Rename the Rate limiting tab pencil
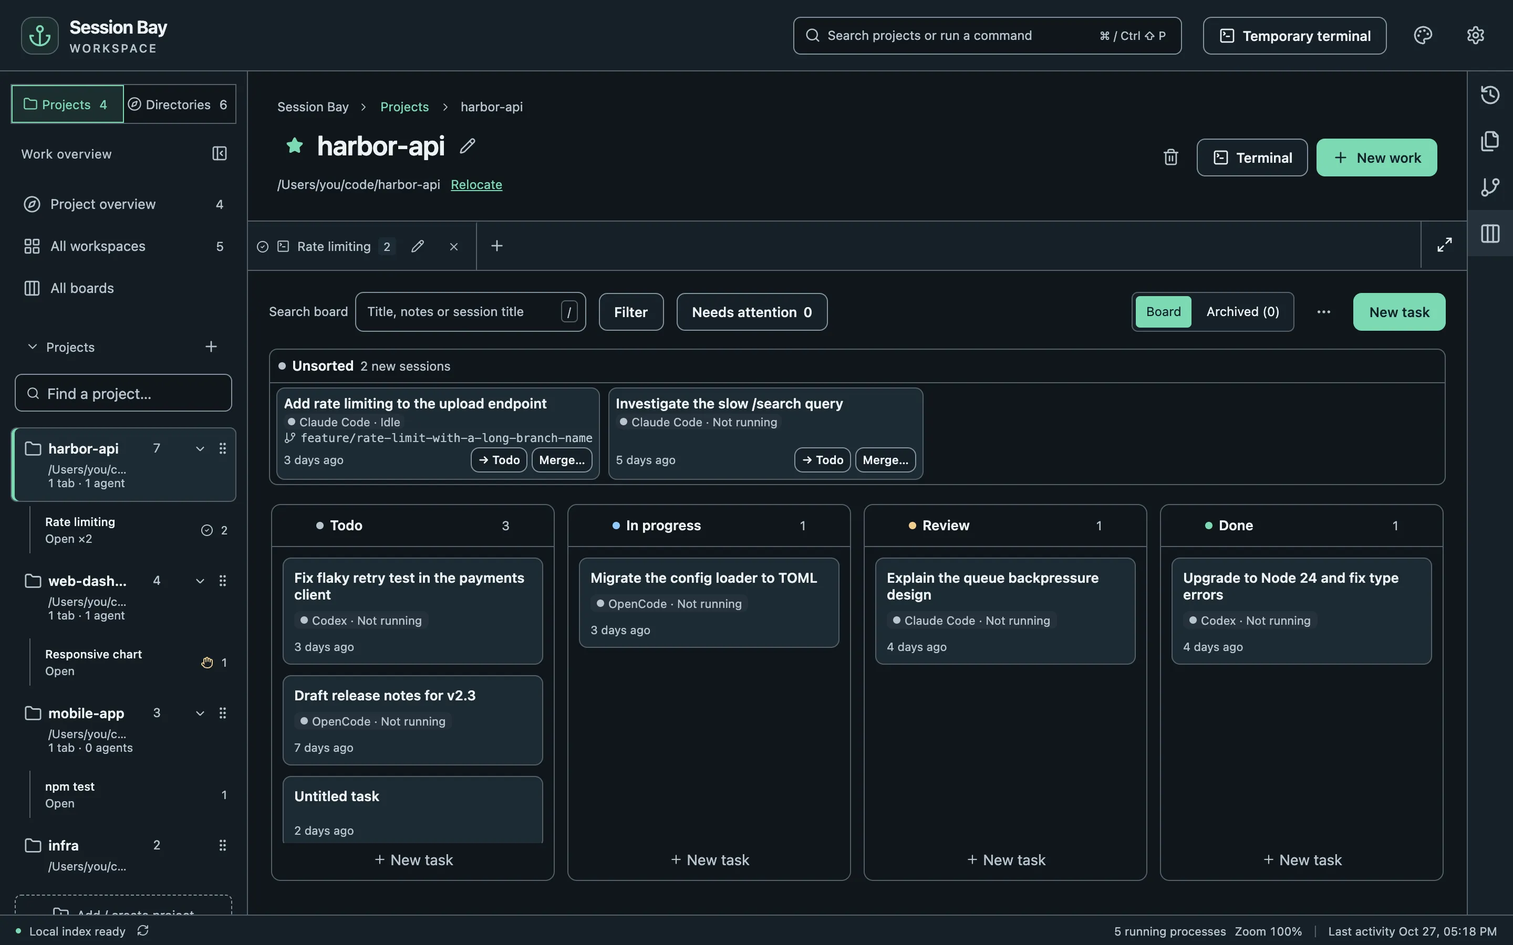Viewport: 1513px width, 945px height. point(418,246)
